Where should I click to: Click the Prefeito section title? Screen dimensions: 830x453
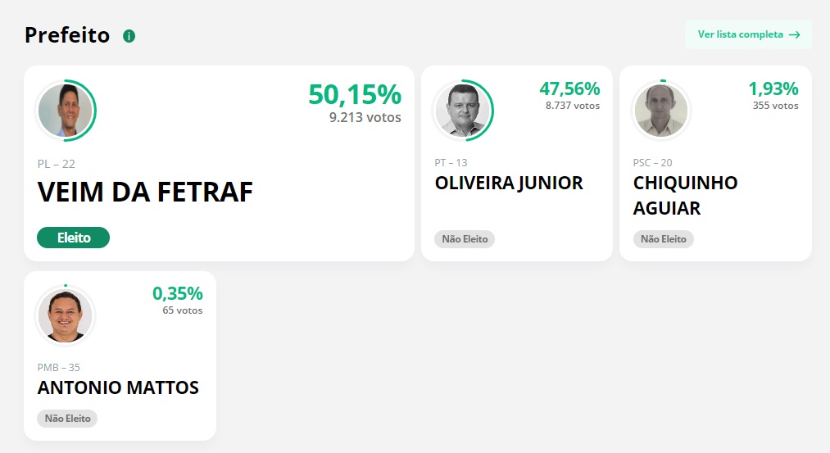pyautogui.click(x=67, y=35)
